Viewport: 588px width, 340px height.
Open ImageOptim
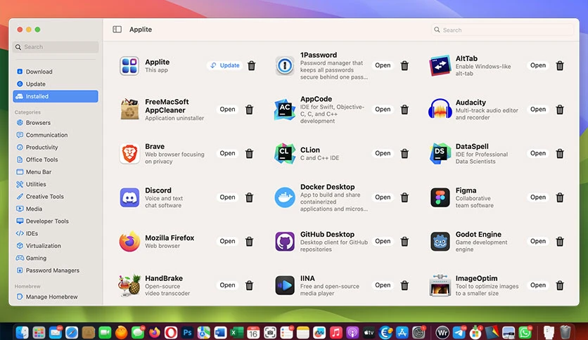pos(538,285)
